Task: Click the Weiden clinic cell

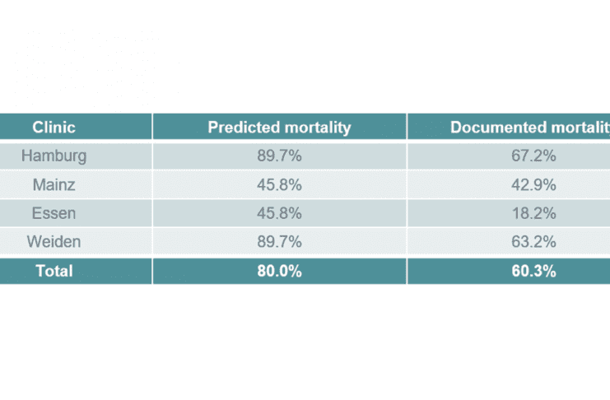Action: (54, 242)
